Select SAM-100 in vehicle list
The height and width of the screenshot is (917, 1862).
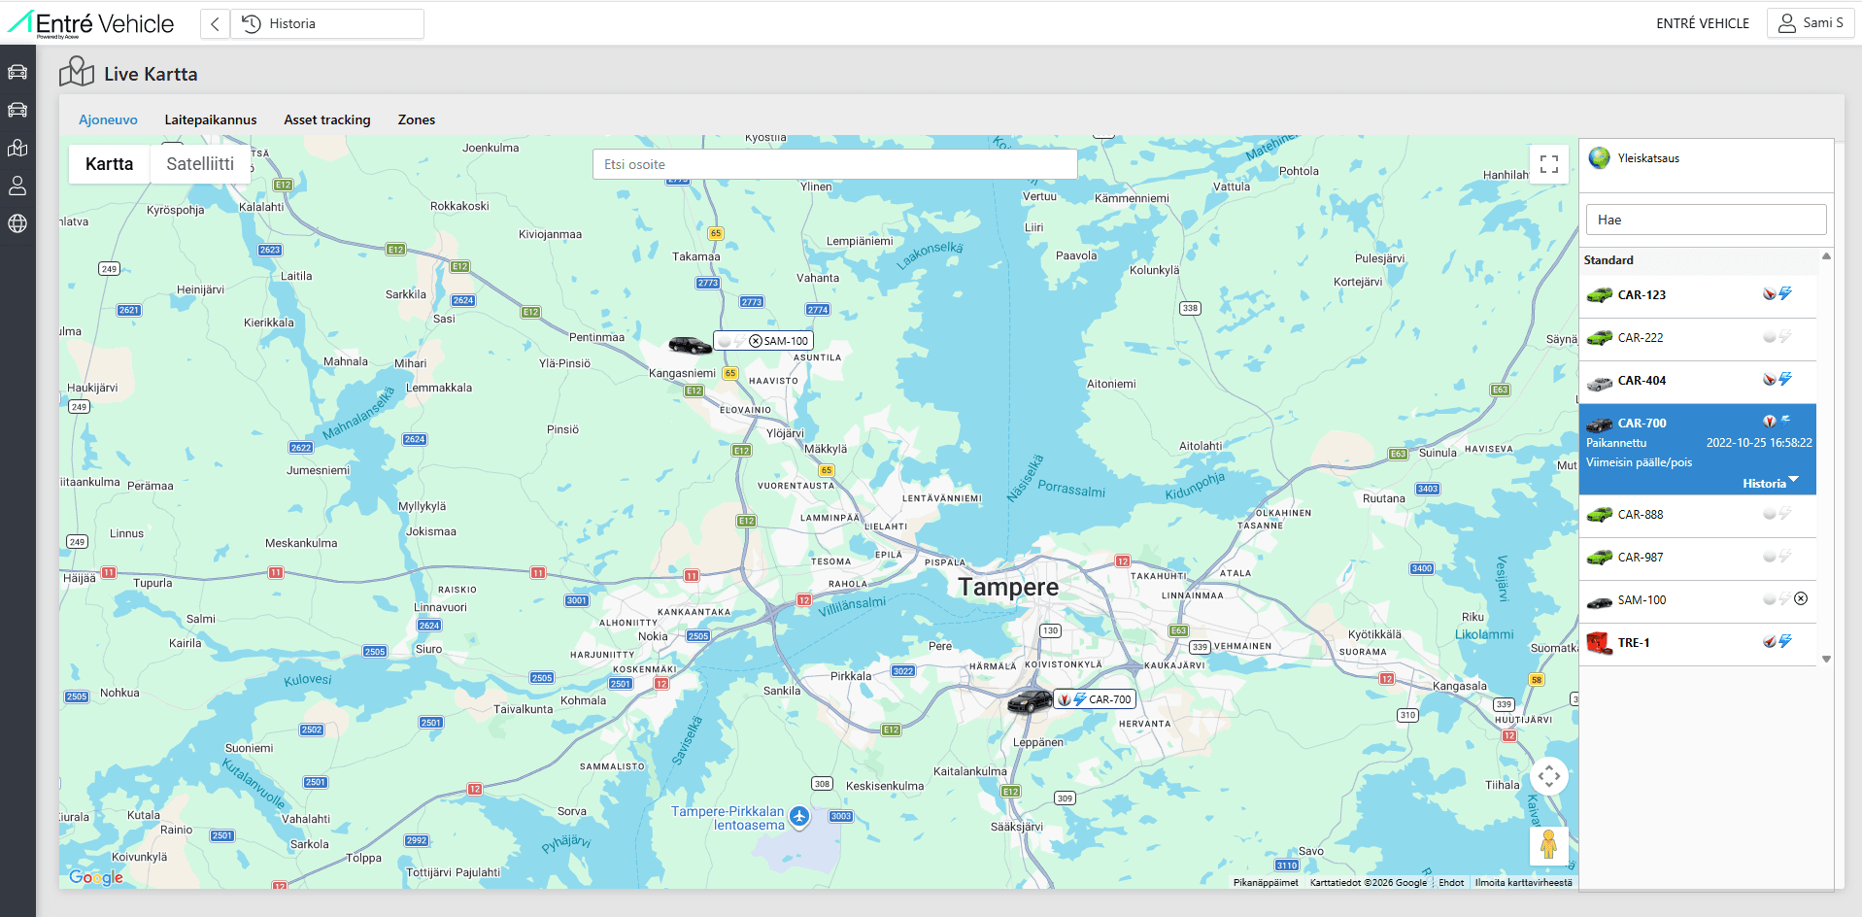[x=1698, y=600]
